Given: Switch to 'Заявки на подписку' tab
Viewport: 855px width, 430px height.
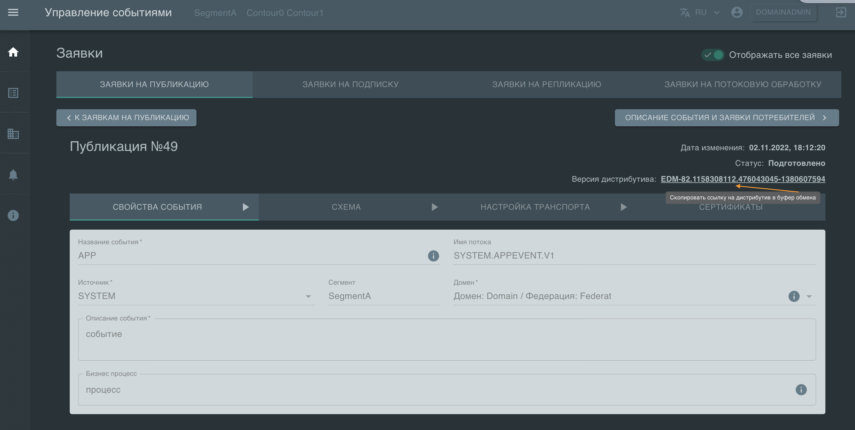Looking at the screenshot, I should [x=350, y=84].
